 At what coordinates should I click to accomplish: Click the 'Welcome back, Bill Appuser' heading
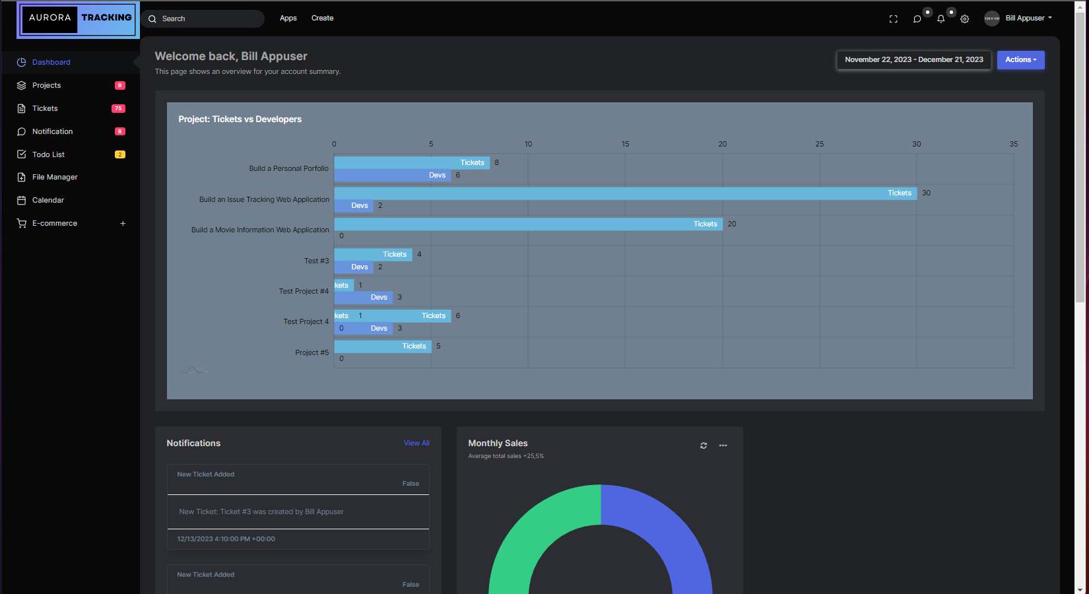231,57
